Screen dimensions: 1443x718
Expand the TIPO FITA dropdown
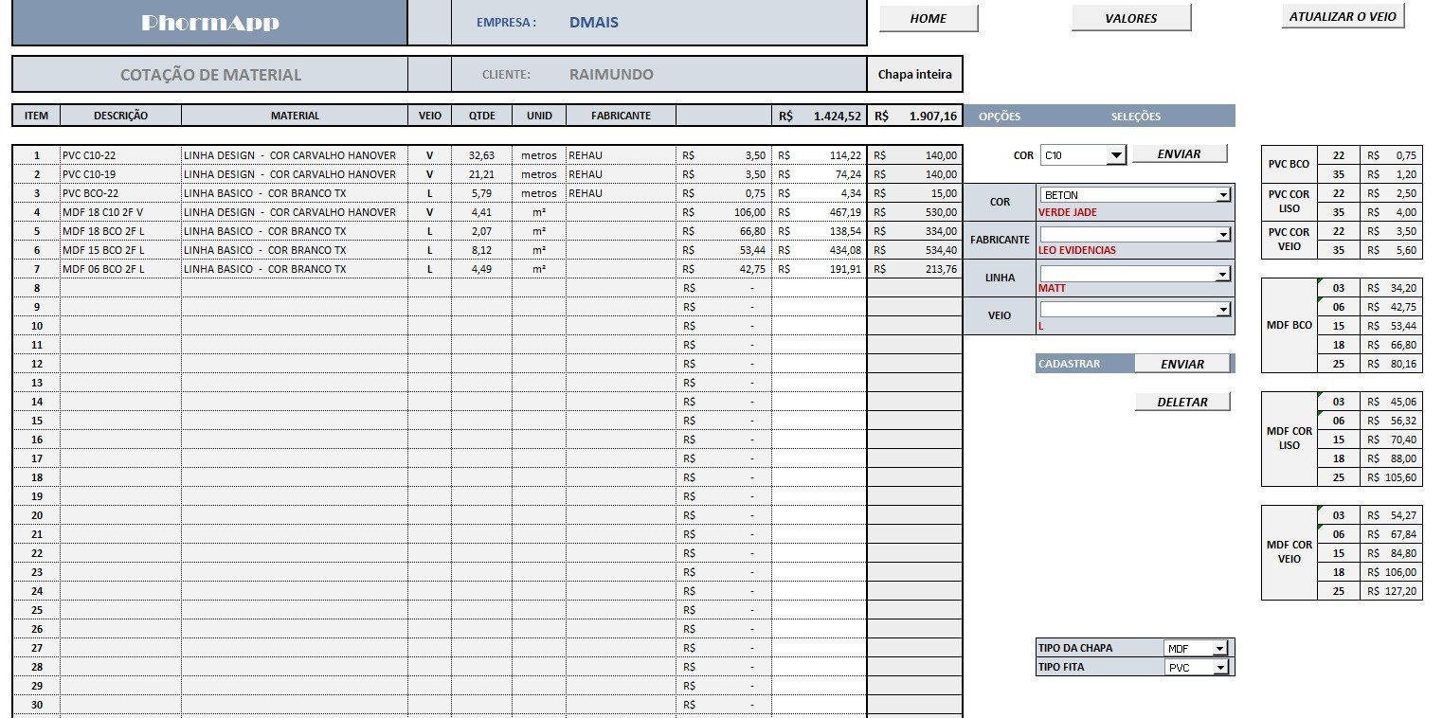tap(1219, 668)
